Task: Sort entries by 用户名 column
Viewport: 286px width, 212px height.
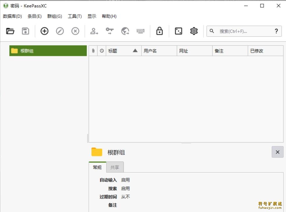Action: tap(159, 51)
